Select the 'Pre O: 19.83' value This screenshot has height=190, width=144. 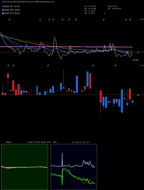pyautogui.click(x=90, y=6)
